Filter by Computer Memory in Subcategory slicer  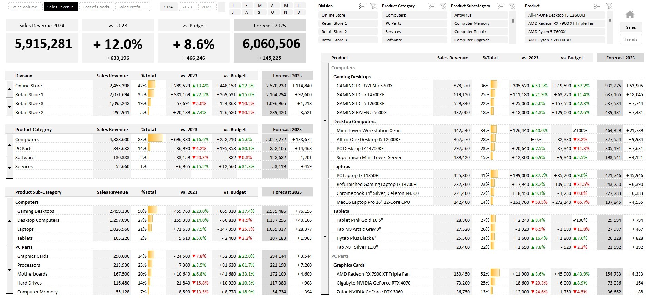pos(479,23)
